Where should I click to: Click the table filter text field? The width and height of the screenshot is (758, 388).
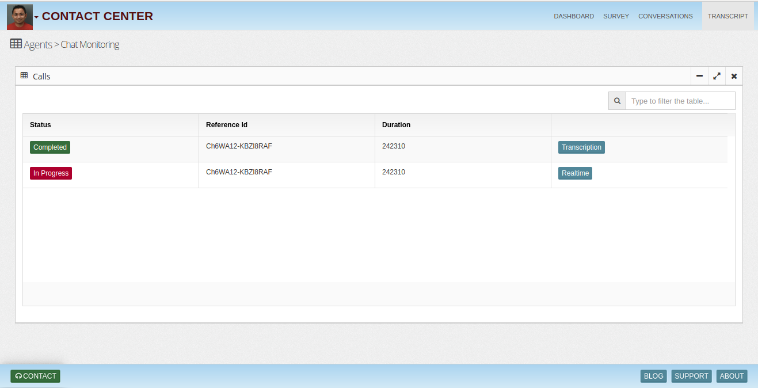tap(680, 101)
